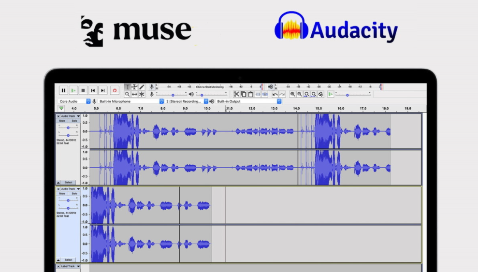Viewport: 478px width, 272px height.
Task: Click the recording meter microphone icon
Action: [x=151, y=87]
